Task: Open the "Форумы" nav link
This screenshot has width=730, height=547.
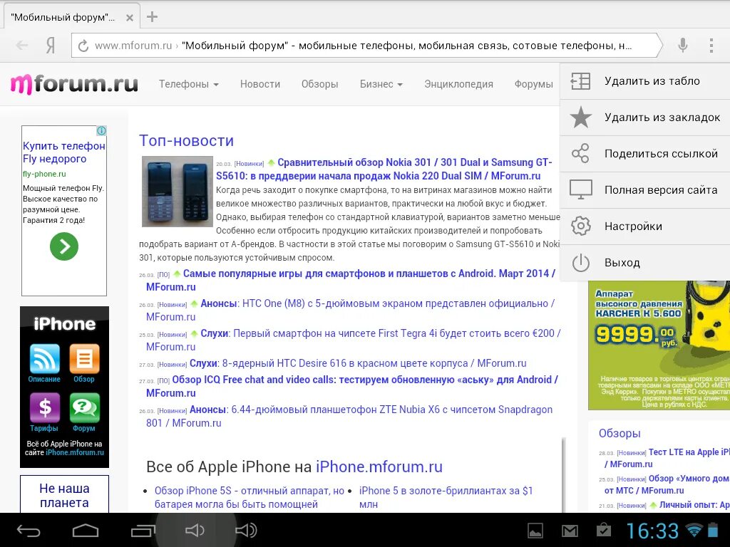Action: (533, 84)
